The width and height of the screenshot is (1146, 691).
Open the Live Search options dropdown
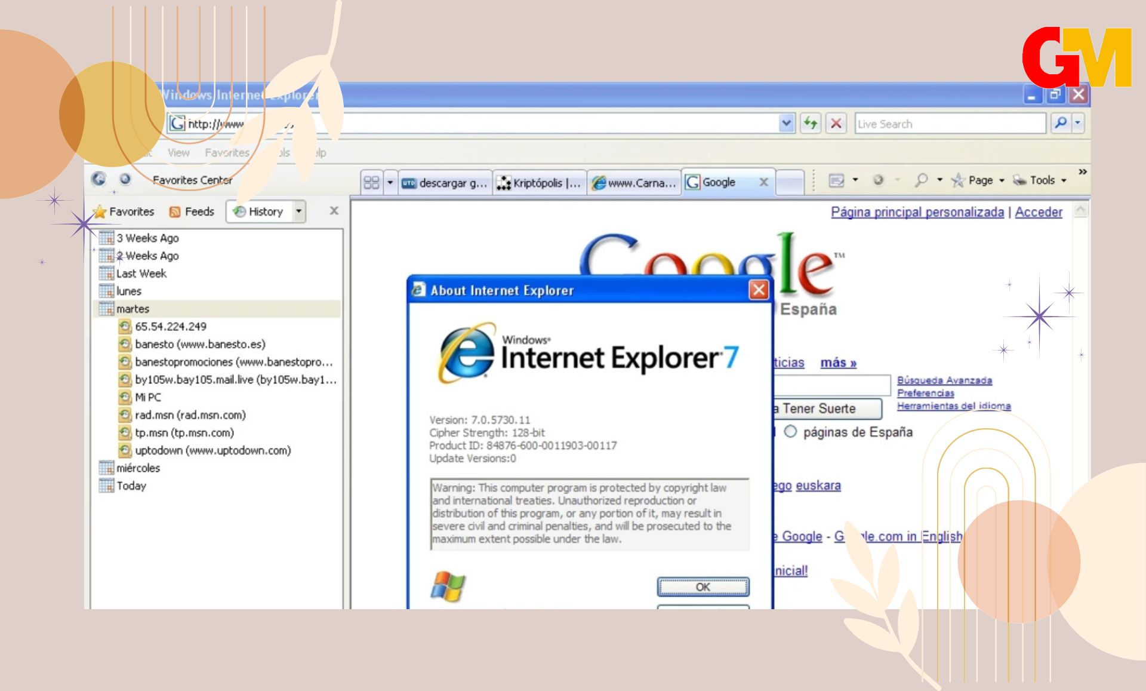[1077, 124]
